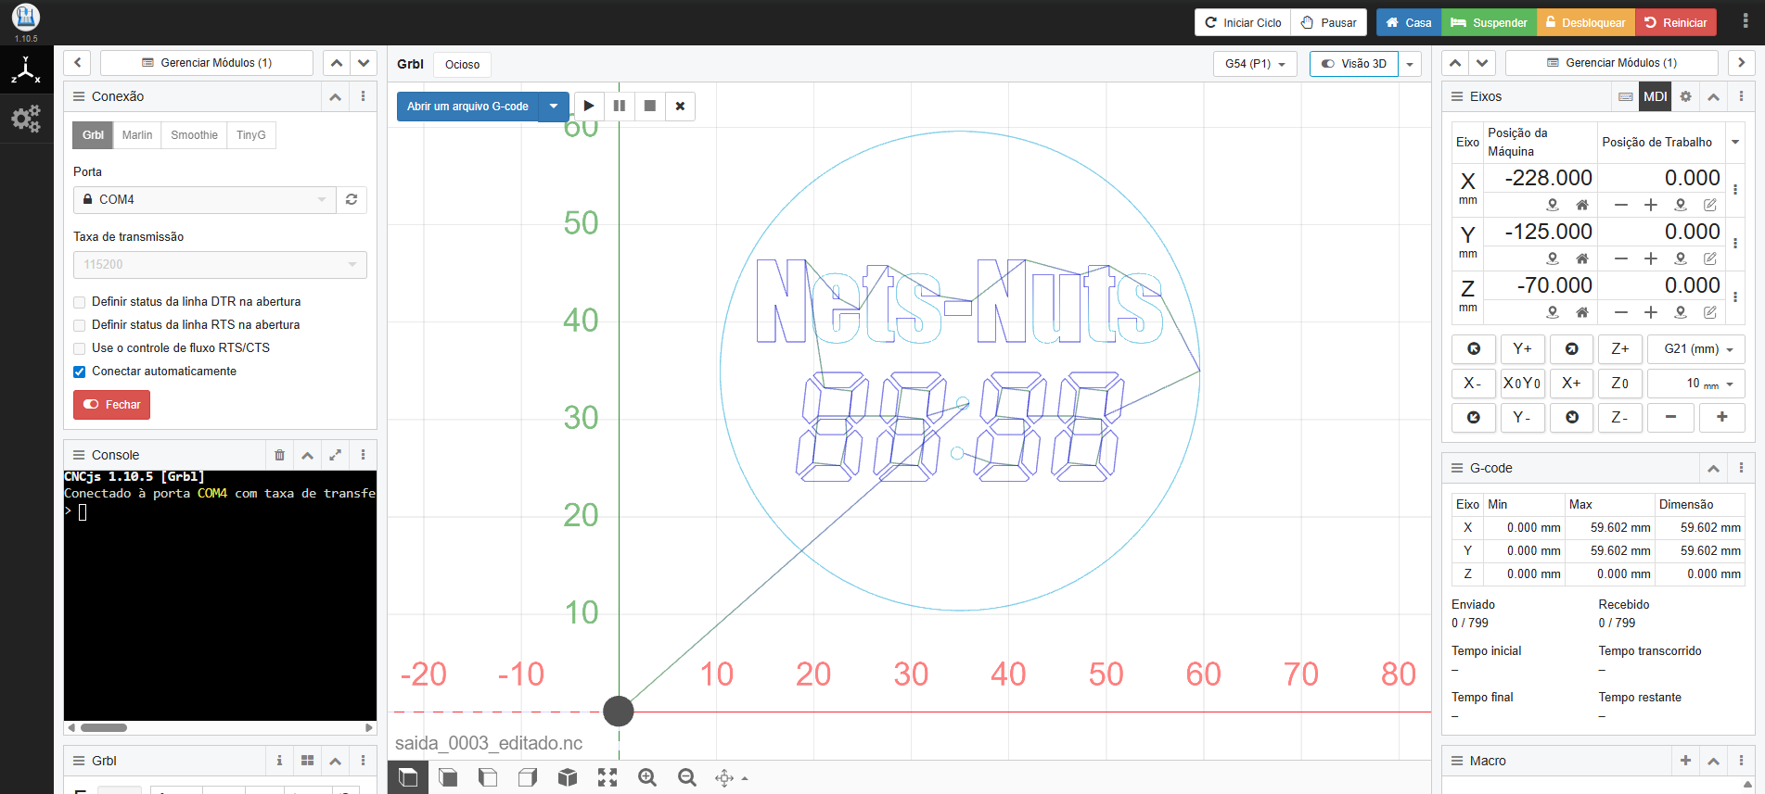Select the TinyG controller tab
The width and height of the screenshot is (1765, 794).
tap(250, 135)
